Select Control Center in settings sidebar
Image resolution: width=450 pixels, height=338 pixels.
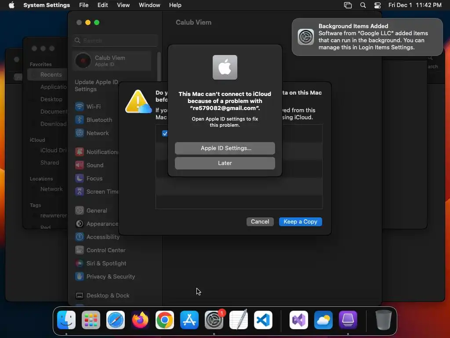101,250
